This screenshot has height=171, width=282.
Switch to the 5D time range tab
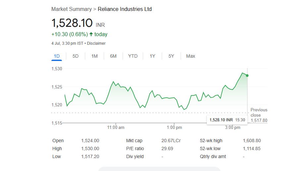(x=76, y=56)
